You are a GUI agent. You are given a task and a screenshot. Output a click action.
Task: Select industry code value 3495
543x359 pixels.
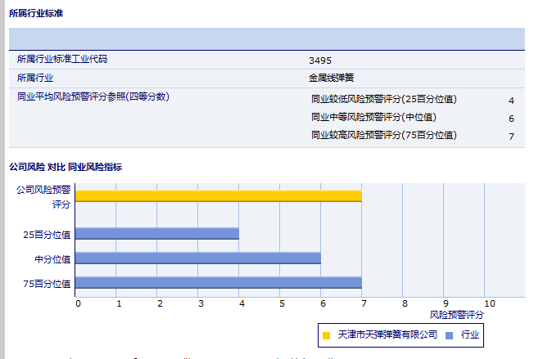point(320,61)
